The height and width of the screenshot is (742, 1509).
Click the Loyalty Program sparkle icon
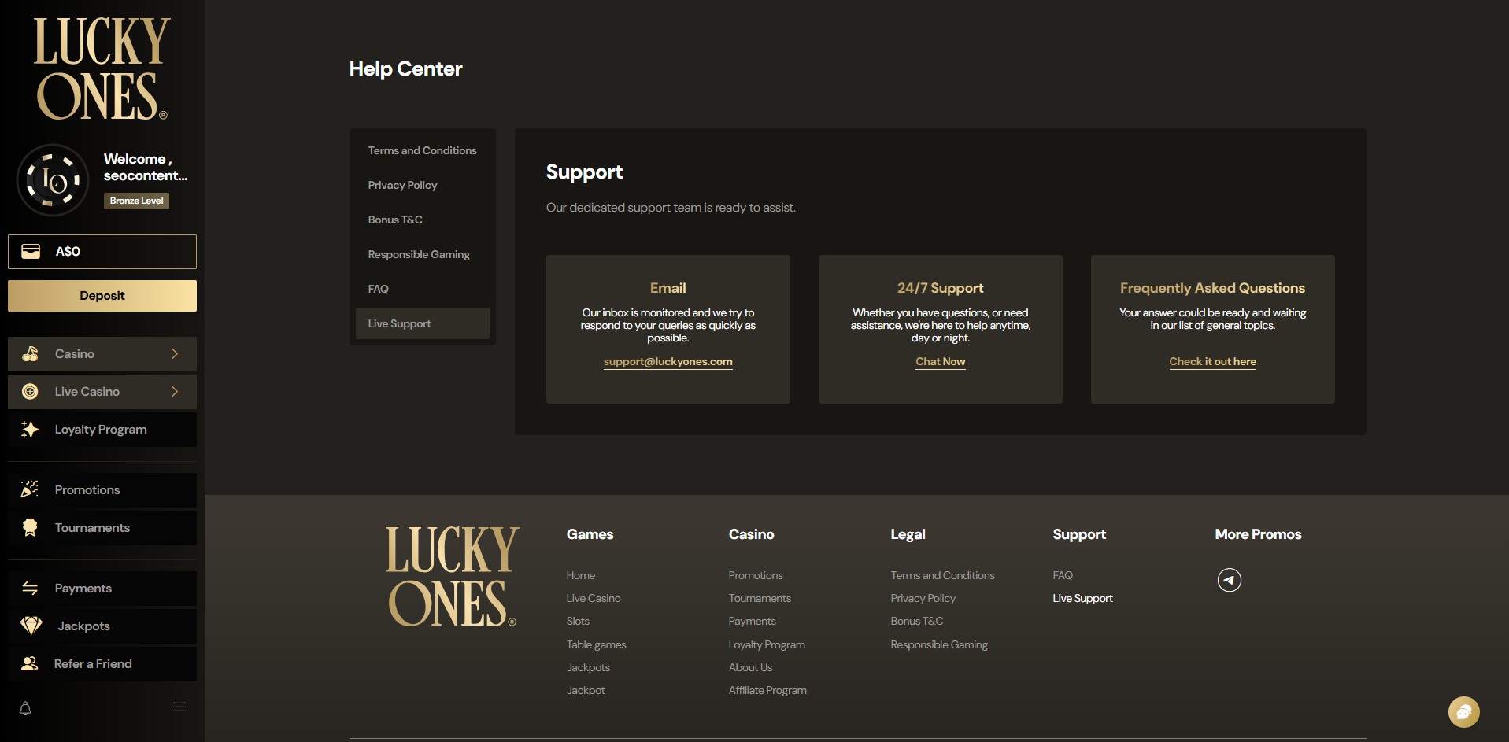(30, 430)
